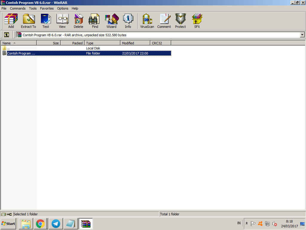Run the VirusScan icon

coord(147,20)
